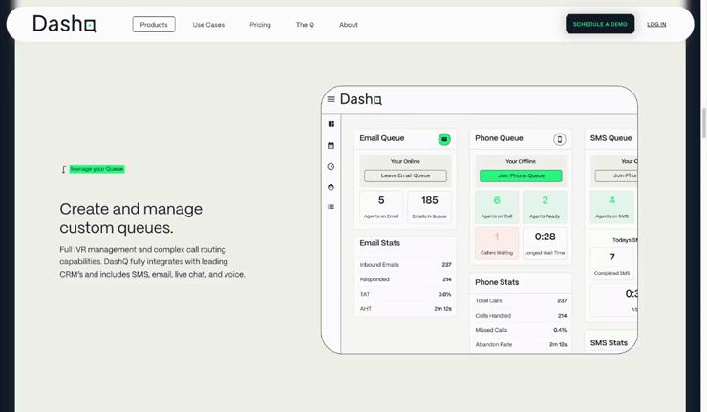The image size is (707, 412).
Task: Click the 5 Agents on Email tile
Action: tap(381, 207)
